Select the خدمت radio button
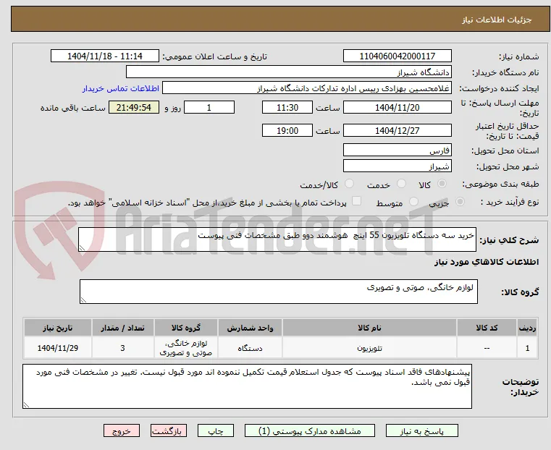The height and width of the screenshot is (450, 551). point(401,184)
